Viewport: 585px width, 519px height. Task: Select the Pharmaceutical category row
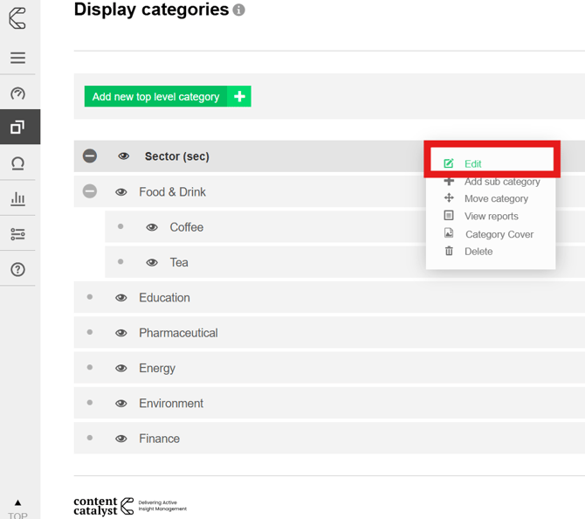[x=178, y=333]
